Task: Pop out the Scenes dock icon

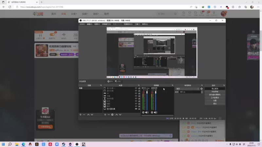Action: (101, 85)
